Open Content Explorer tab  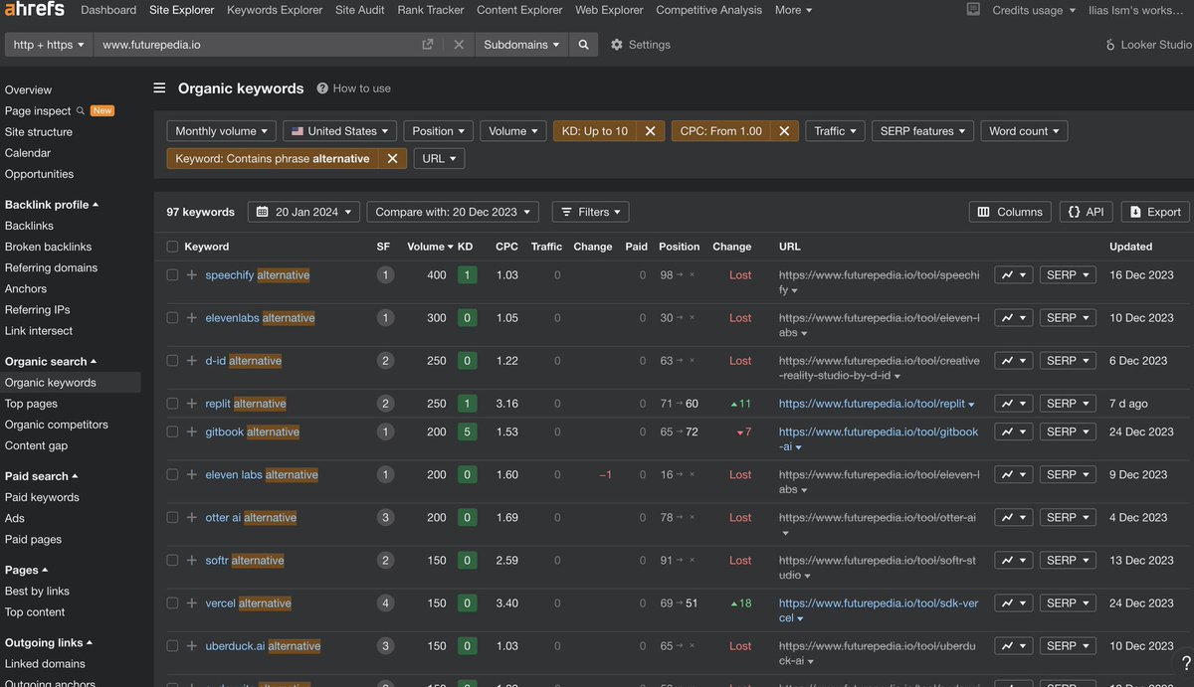[519, 10]
